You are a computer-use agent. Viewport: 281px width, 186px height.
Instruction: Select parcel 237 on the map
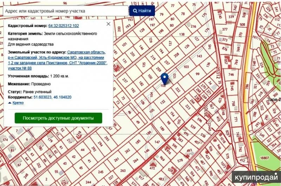(x=125, y=80)
